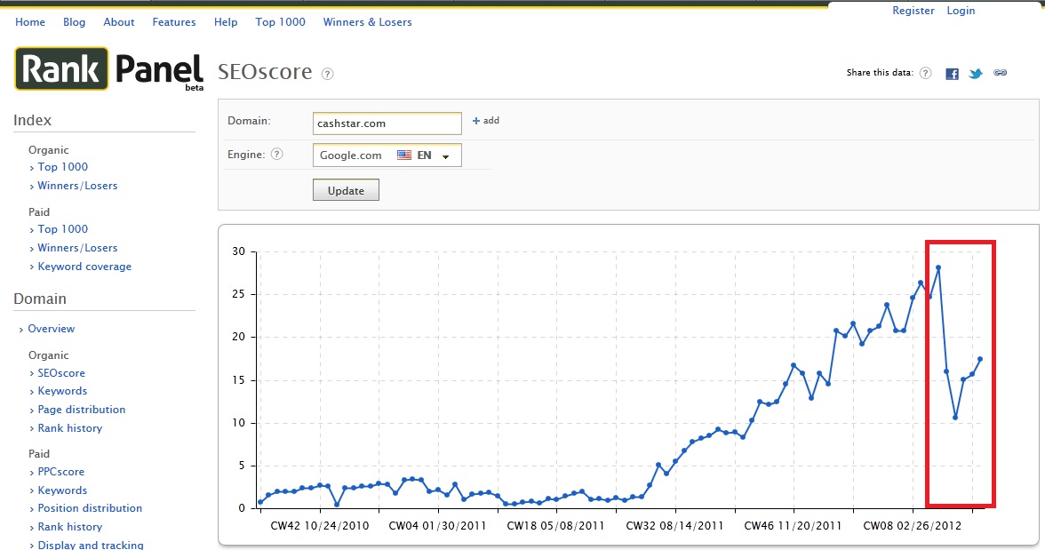Click the Facebook share icon
Image resolution: width=1045 pixels, height=550 pixels.
pyautogui.click(x=952, y=74)
